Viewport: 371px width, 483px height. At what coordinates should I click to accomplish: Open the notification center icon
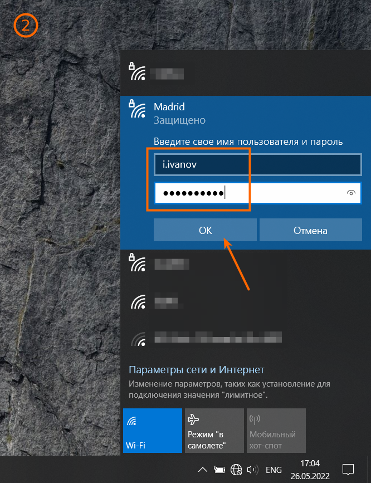349,469
